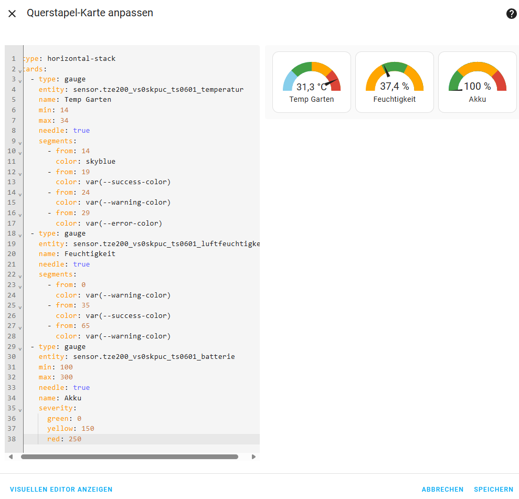Click the 'Querstapel-Karte anpassen' dialog title

90,13
